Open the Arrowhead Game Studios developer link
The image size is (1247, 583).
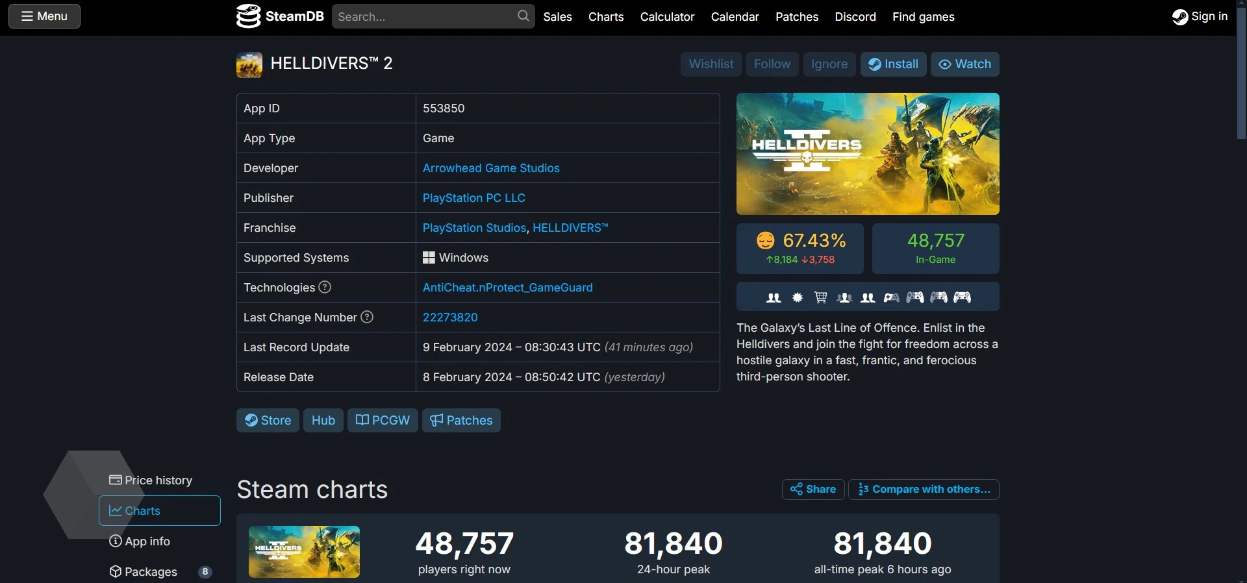point(491,168)
